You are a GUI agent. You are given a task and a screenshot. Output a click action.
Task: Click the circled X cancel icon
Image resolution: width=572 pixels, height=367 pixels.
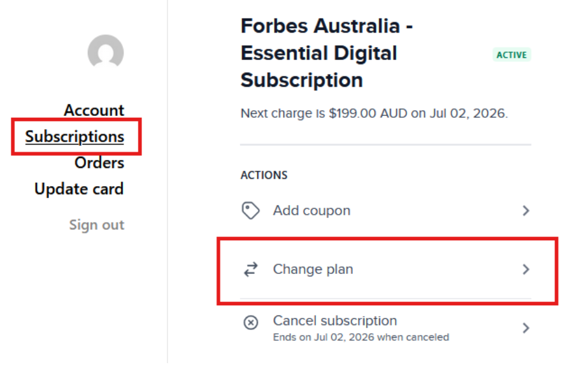(x=251, y=322)
